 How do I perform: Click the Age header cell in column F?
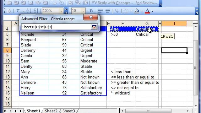click(123, 29)
